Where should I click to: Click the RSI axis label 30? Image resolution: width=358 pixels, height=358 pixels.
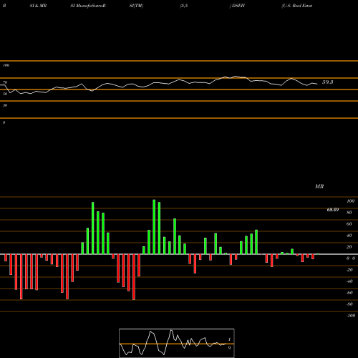5,105
